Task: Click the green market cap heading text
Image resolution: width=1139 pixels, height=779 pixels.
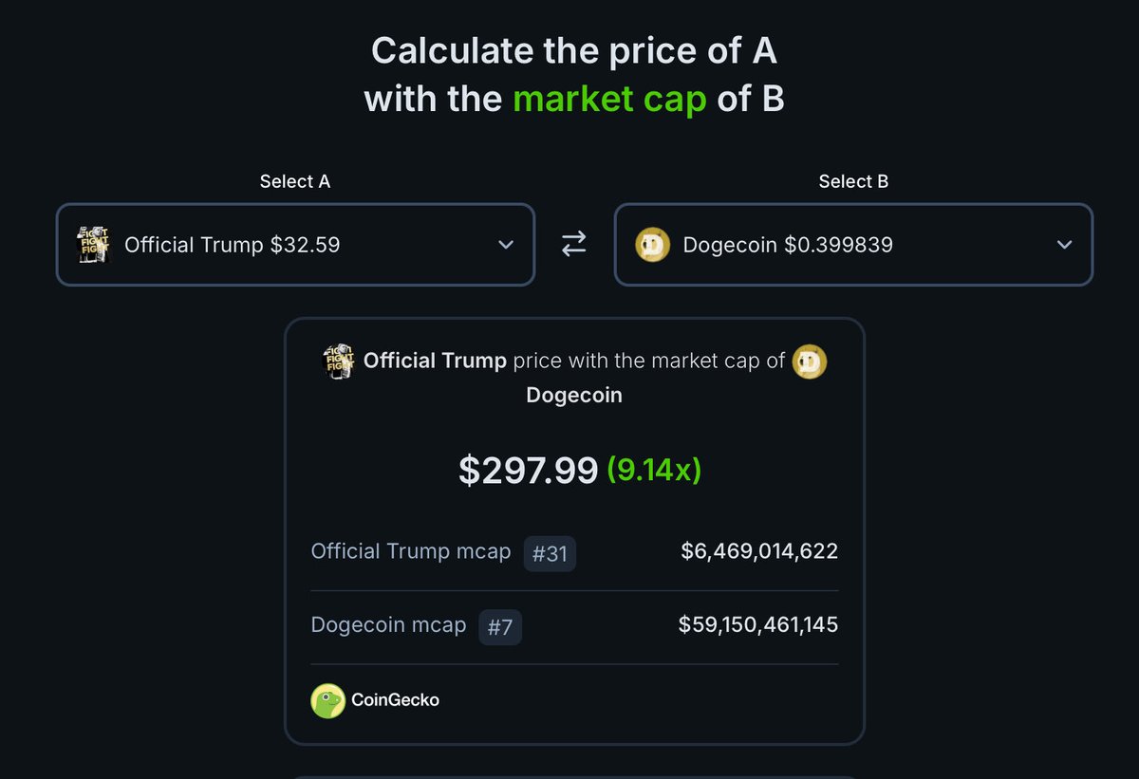Action: (609, 98)
